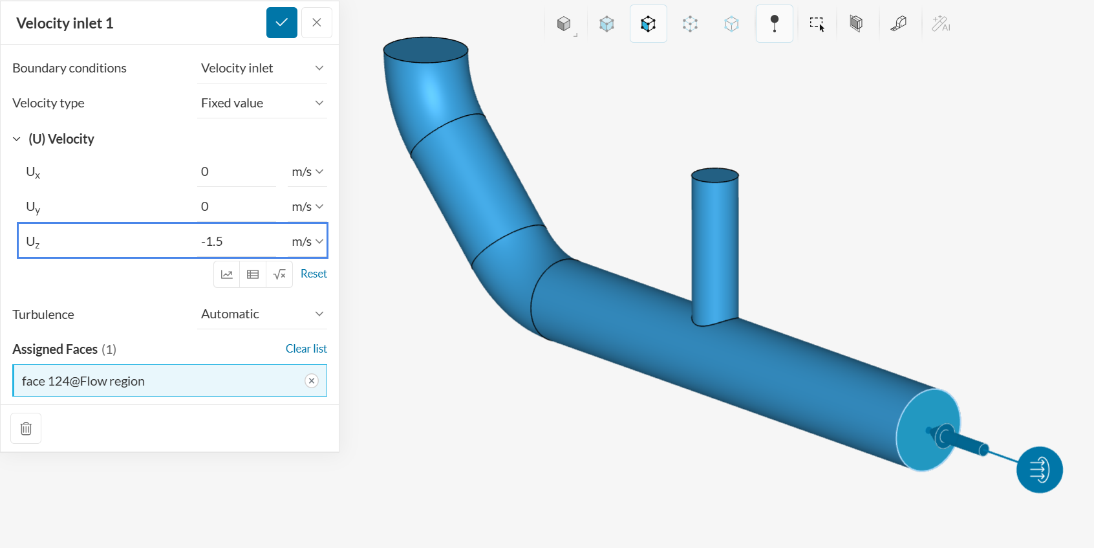
Task: Open the cutting plane view icon
Action: [856, 25]
